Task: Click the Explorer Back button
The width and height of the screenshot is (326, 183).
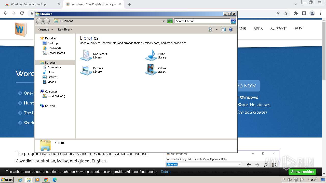Action: click(39, 21)
